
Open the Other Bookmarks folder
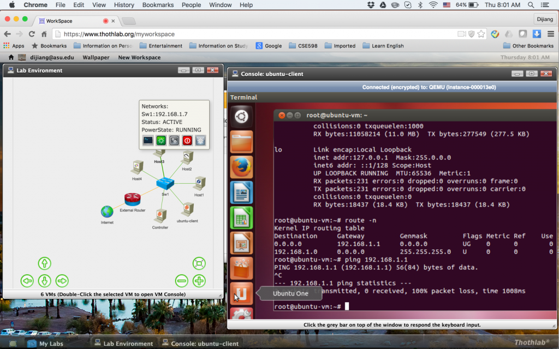528,46
